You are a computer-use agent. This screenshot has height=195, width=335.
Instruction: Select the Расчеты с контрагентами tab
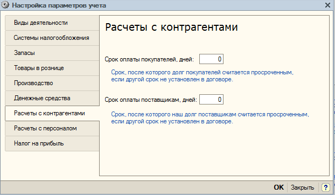coord(52,114)
